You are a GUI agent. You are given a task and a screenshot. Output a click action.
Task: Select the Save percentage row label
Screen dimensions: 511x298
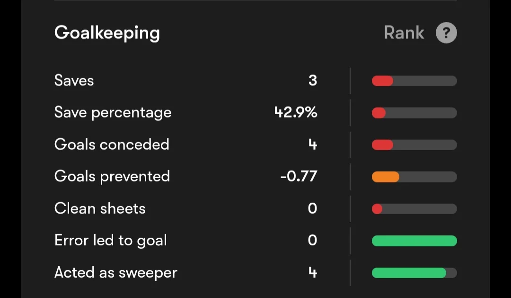point(113,113)
